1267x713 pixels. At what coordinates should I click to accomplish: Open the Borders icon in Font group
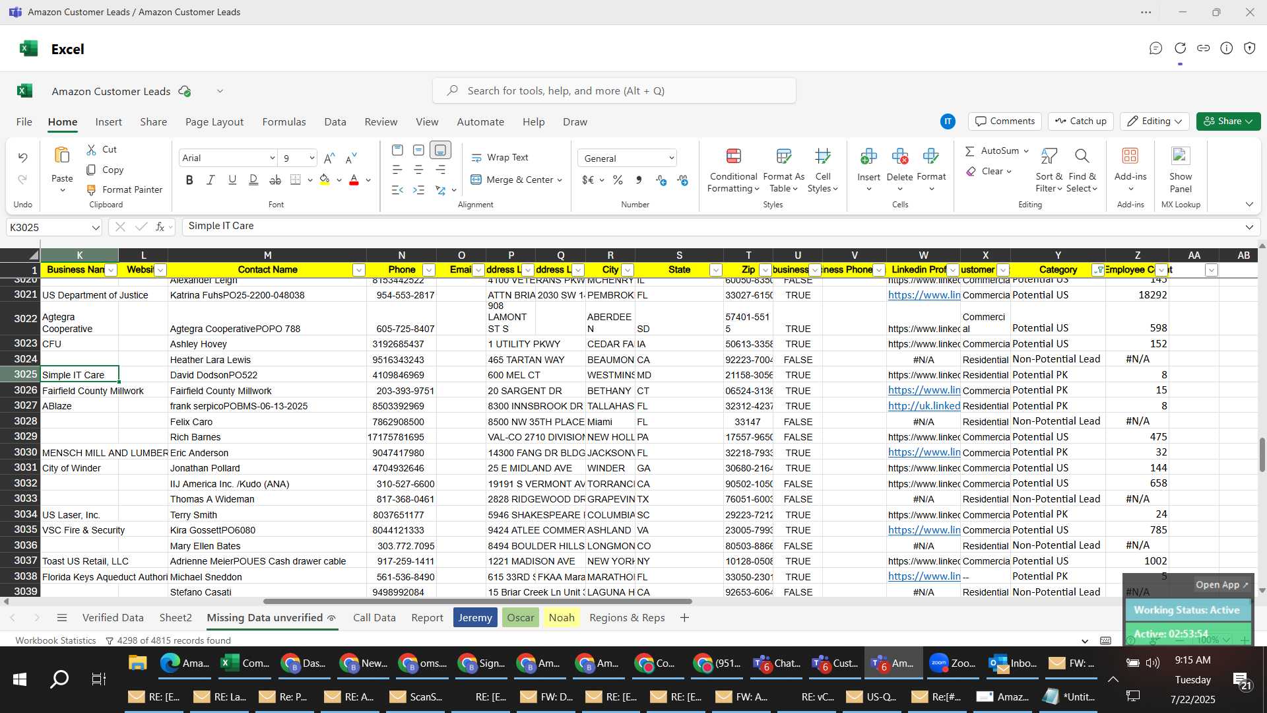click(296, 180)
